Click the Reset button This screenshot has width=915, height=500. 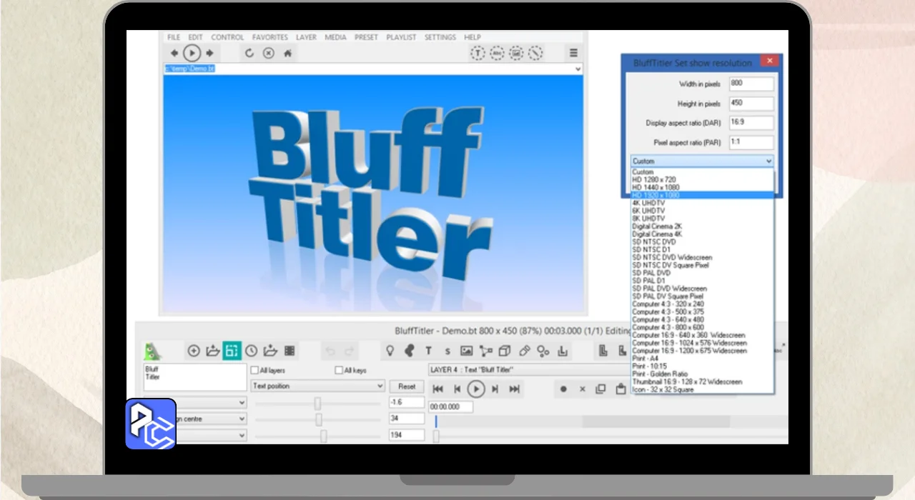pyautogui.click(x=407, y=386)
